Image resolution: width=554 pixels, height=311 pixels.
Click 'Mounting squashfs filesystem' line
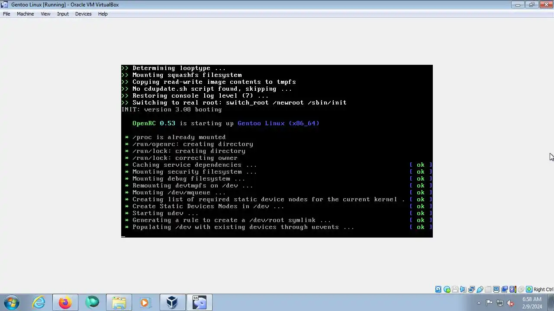[187, 75]
